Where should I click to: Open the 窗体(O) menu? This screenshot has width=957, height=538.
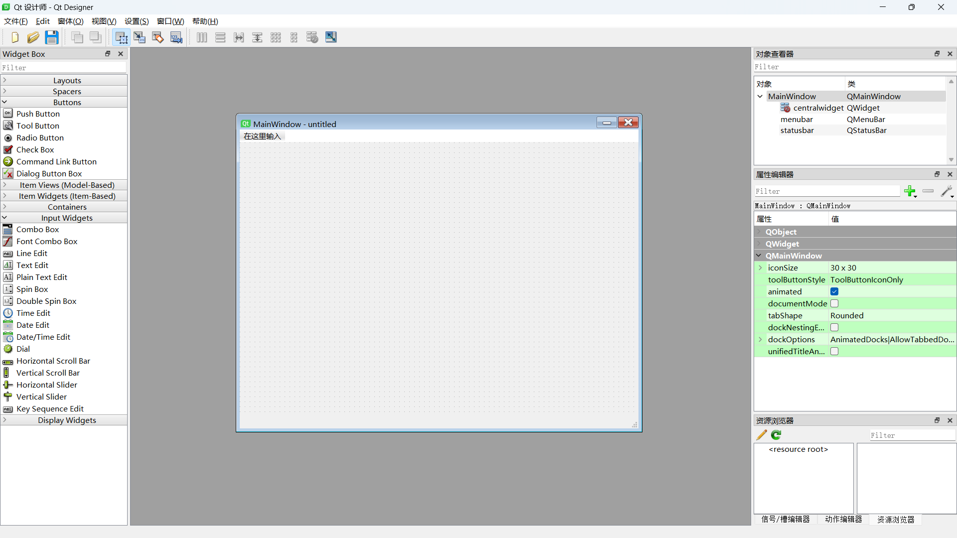(x=70, y=21)
